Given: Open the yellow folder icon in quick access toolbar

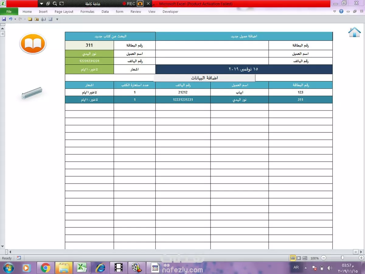Looking at the screenshot, I should (x=30, y=19).
